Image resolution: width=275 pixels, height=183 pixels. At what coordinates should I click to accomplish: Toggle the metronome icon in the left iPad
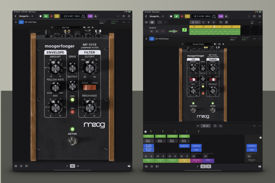click(96, 16)
